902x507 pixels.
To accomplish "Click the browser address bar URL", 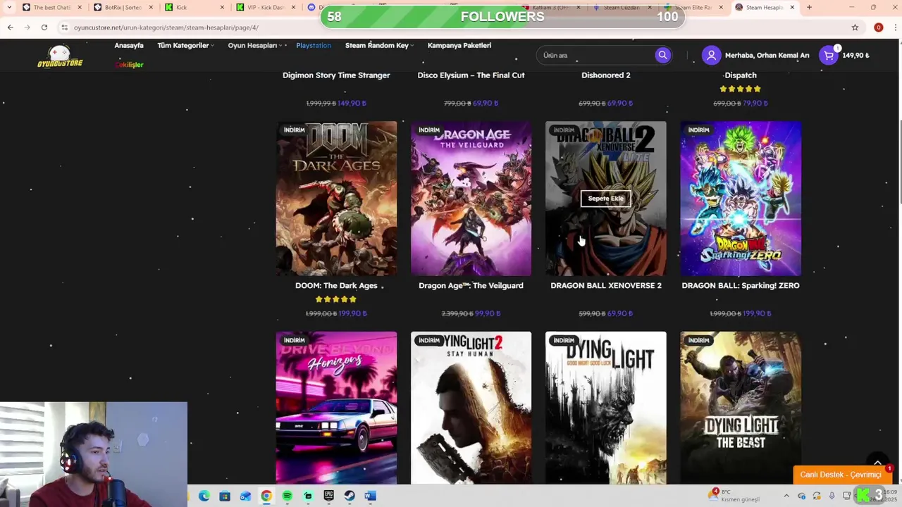I will coord(166,27).
